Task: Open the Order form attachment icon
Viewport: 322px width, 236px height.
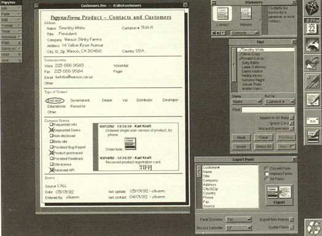Action: [x=130, y=143]
